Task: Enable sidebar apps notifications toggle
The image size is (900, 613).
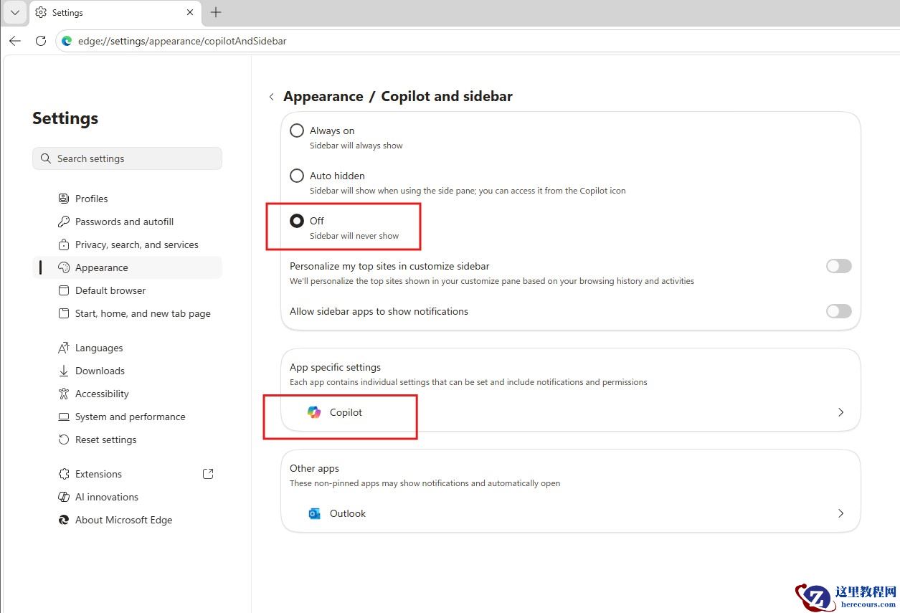Action: pyautogui.click(x=838, y=311)
